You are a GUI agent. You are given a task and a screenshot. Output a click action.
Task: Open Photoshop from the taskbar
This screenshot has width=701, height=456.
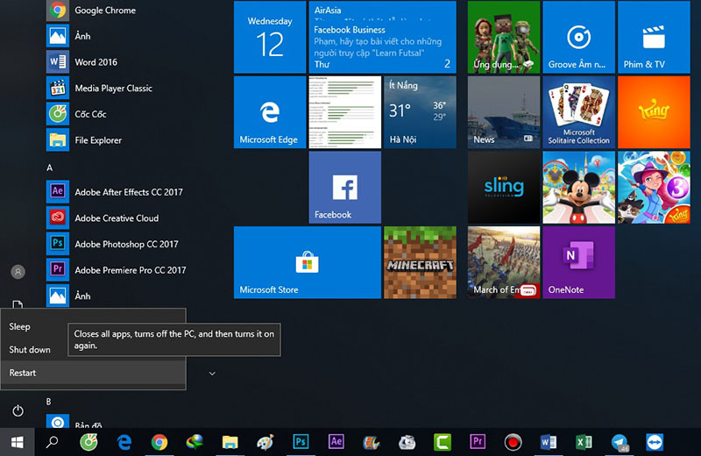point(301,442)
